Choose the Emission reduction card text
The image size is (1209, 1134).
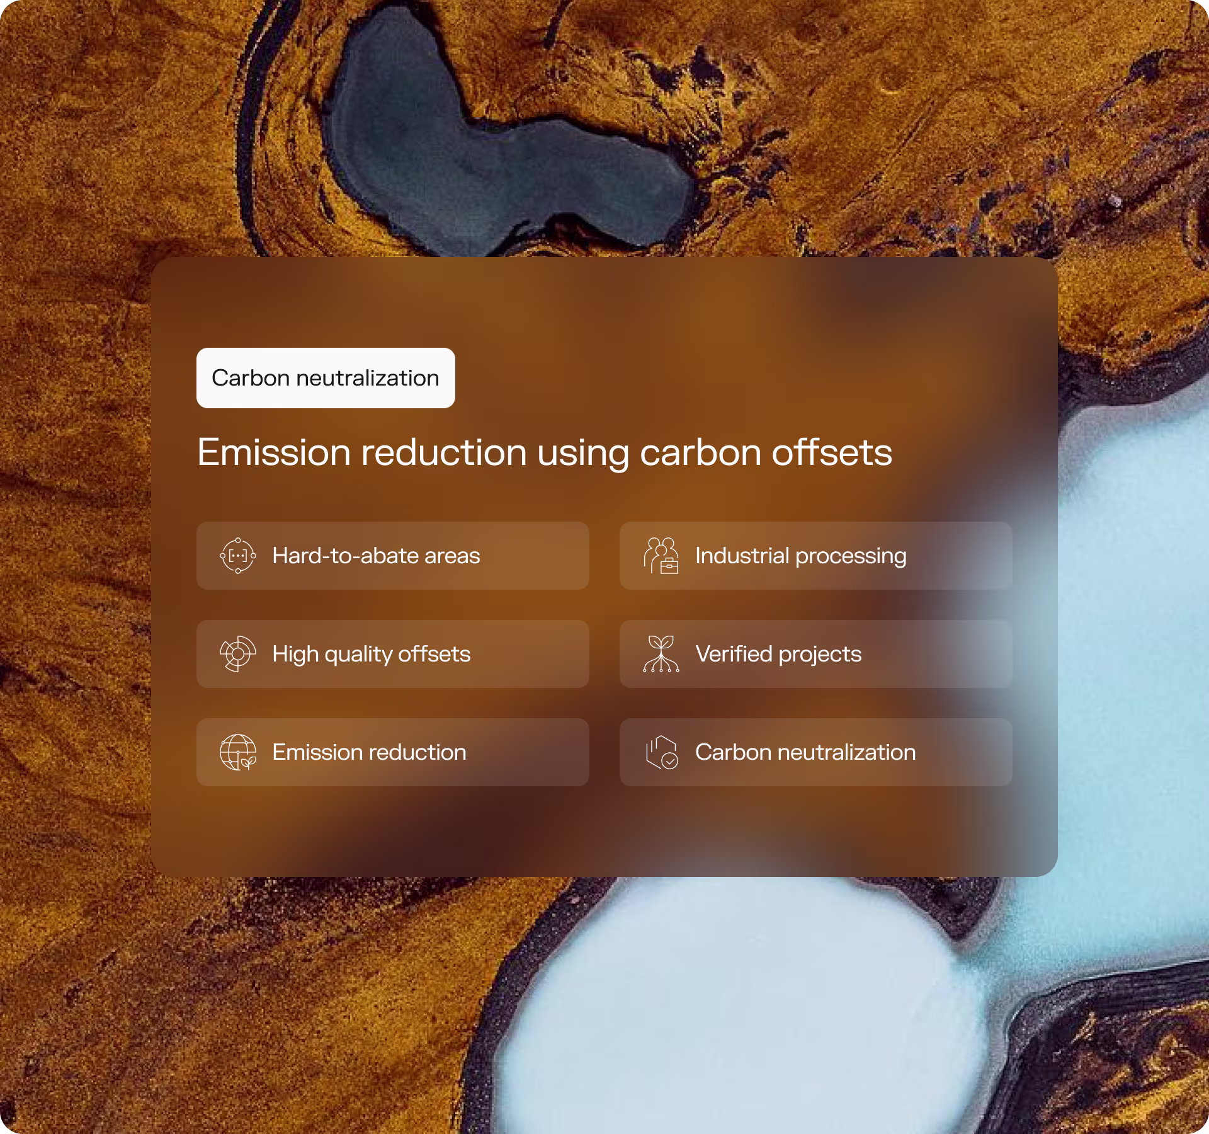(369, 752)
